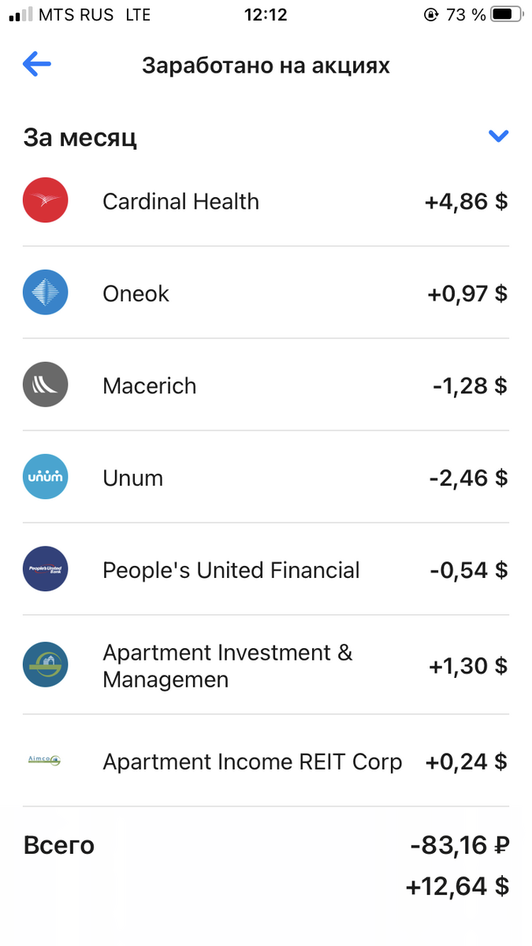This screenshot has height=946, width=532.
Task: Select the Oneok stock name
Action: [x=136, y=293]
